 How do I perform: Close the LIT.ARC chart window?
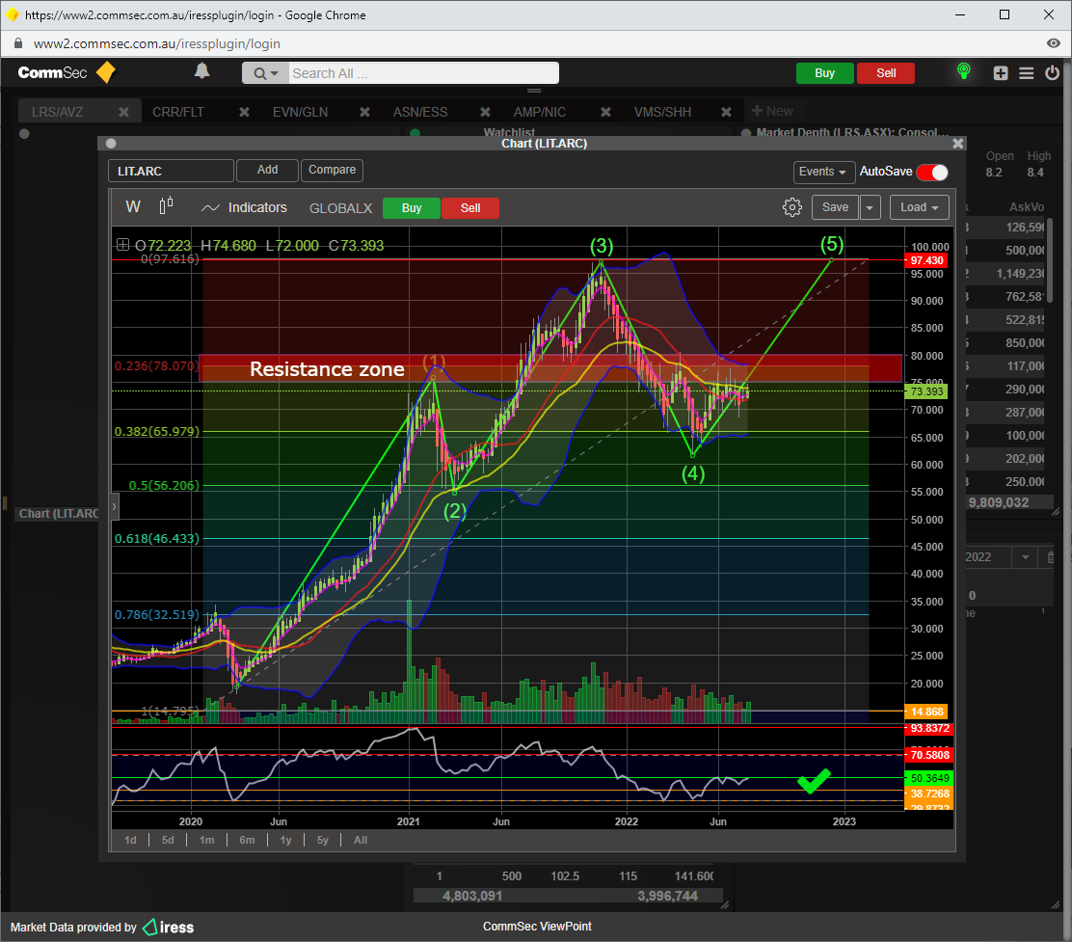click(x=958, y=144)
